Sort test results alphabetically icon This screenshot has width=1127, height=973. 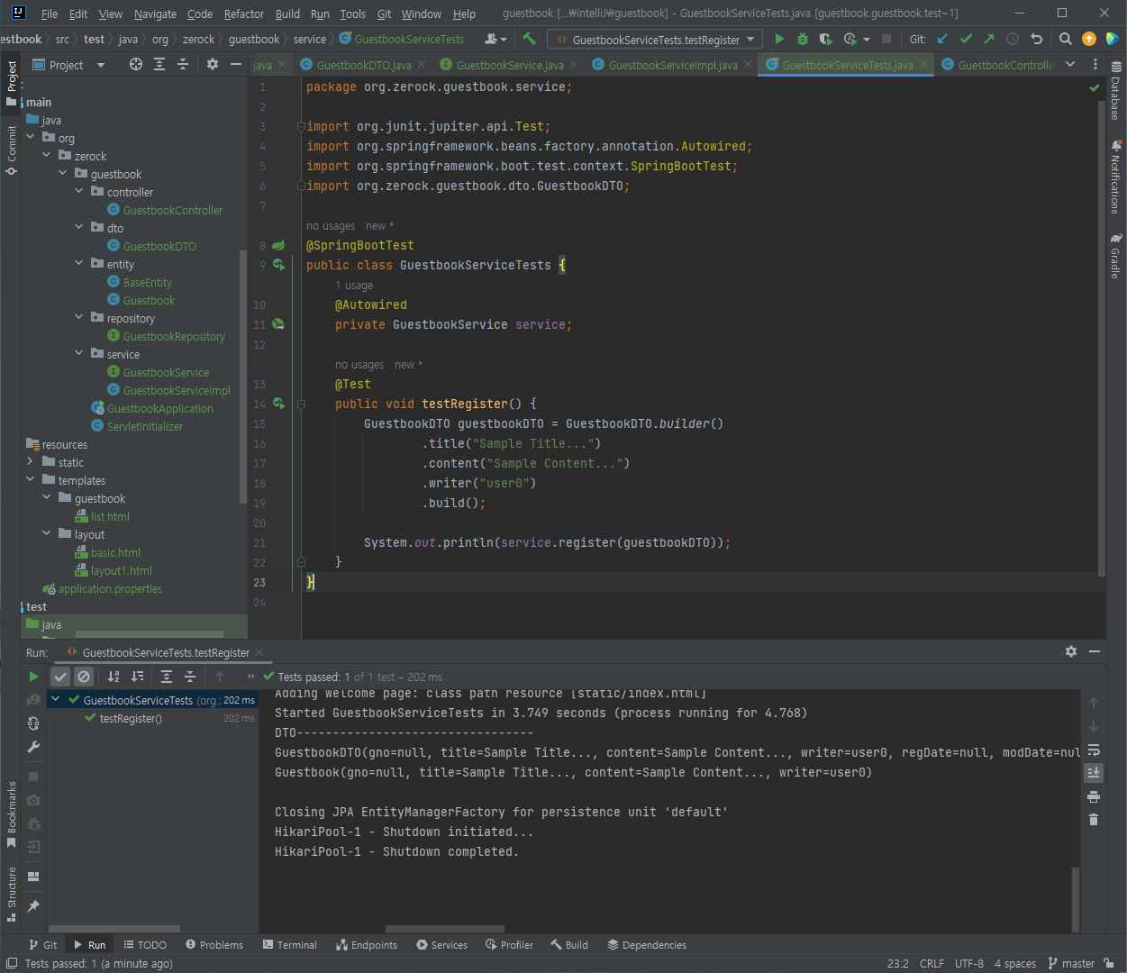point(114,677)
